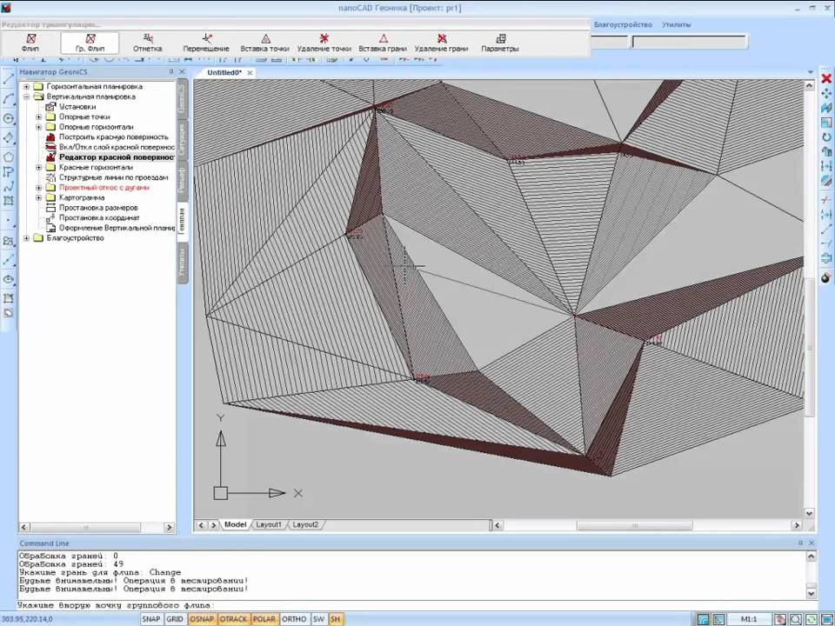This screenshot has width=835, height=626.
Task: Choose the Отметка elevation tool
Action: click(148, 43)
